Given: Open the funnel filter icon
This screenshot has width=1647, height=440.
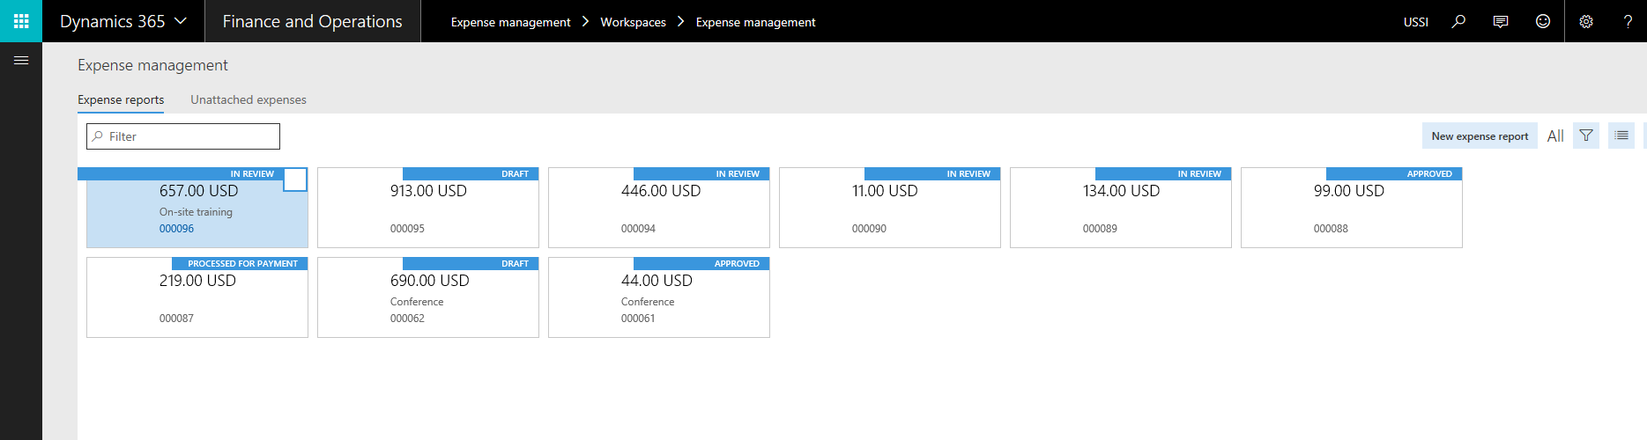Looking at the screenshot, I should click(x=1586, y=136).
